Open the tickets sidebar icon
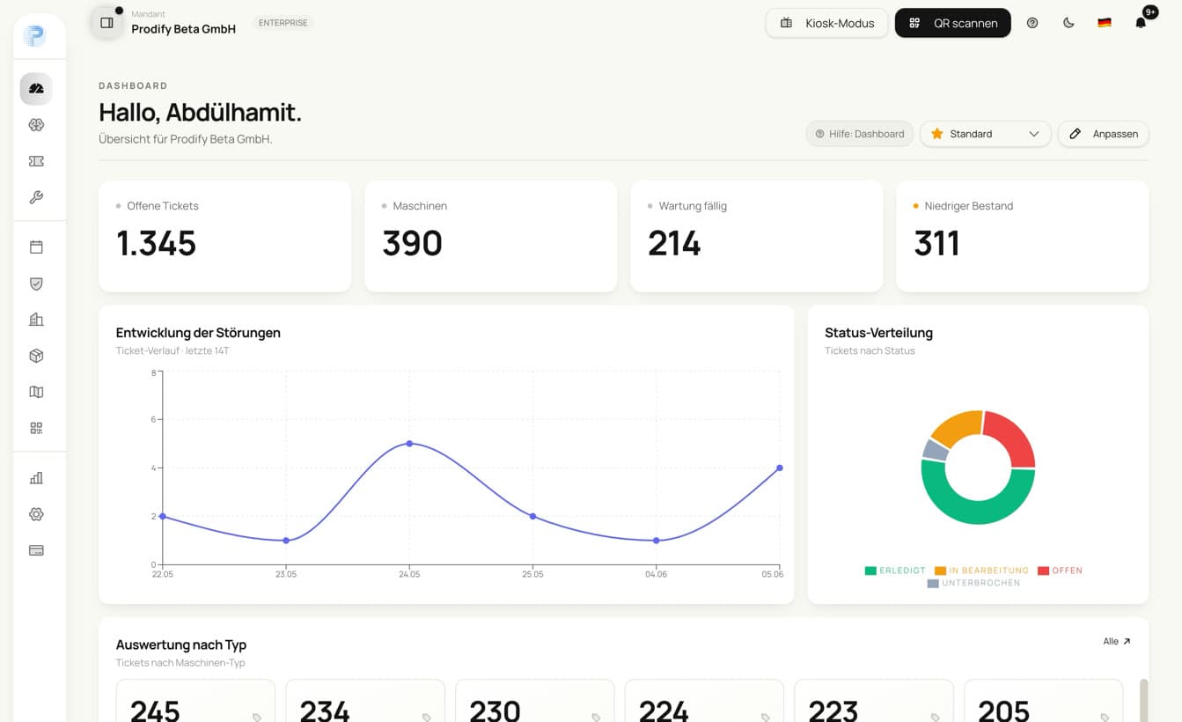 [x=36, y=161]
